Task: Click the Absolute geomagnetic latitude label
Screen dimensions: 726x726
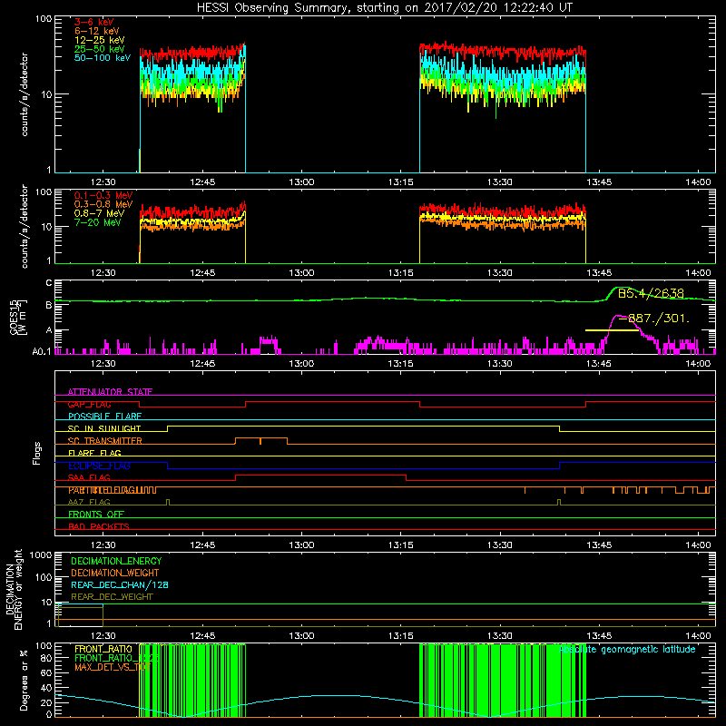Action: tap(627, 650)
